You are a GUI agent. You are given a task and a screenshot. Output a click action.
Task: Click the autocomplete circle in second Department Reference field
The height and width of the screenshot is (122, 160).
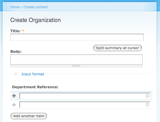pyautogui.click(x=147, y=104)
